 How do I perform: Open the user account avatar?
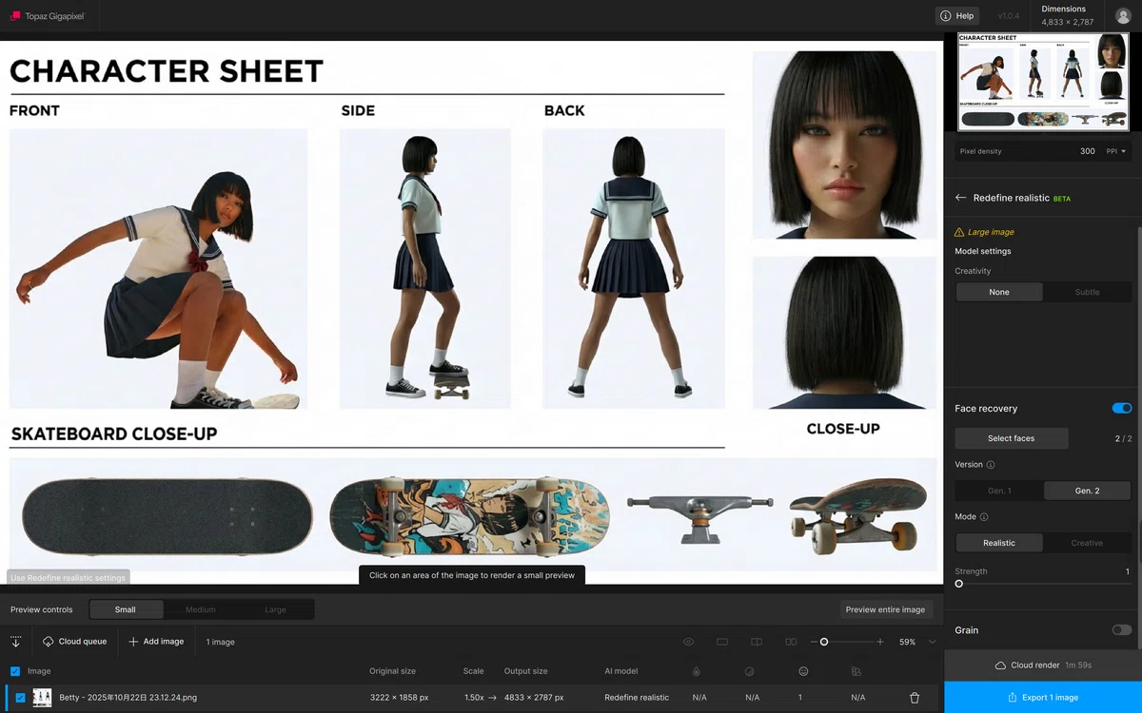coord(1123,16)
